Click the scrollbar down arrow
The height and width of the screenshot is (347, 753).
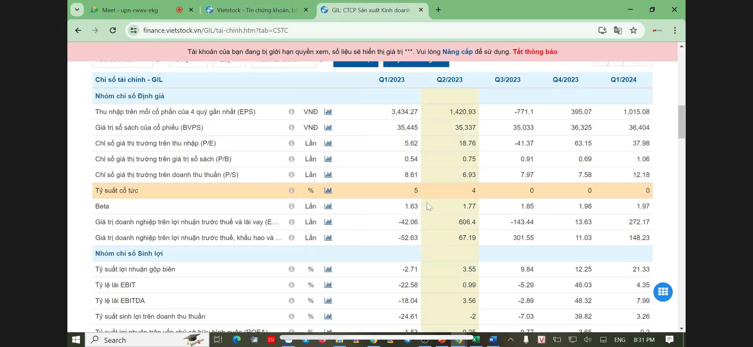681,329
